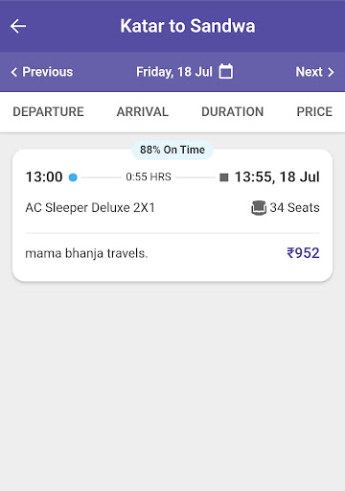Sort results by PRICE

[x=314, y=112]
